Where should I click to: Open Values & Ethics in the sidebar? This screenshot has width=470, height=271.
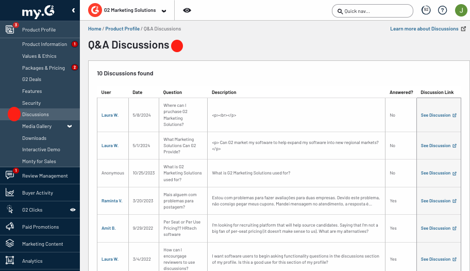[39, 56]
